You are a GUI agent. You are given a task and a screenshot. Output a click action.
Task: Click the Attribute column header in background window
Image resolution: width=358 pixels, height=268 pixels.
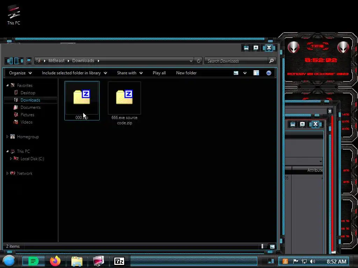[315, 170]
